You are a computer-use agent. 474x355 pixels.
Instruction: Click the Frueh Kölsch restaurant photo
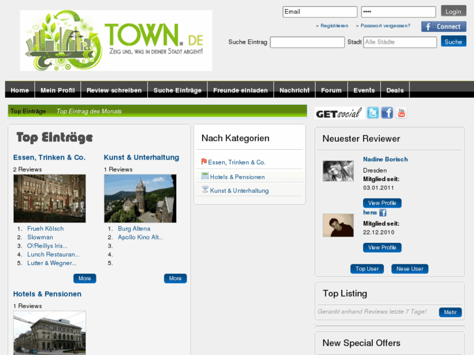coord(50,199)
